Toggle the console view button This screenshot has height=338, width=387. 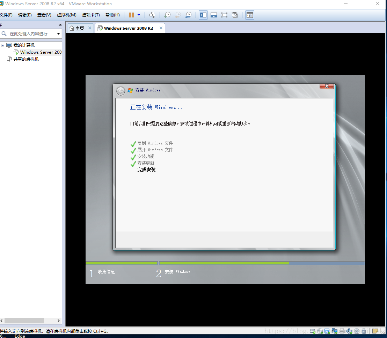pyautogui.click(x=250, y=15)
